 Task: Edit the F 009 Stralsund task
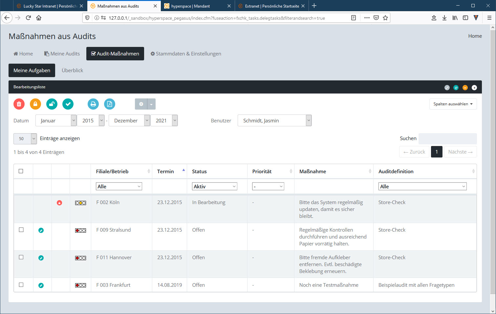coord(41,230)
